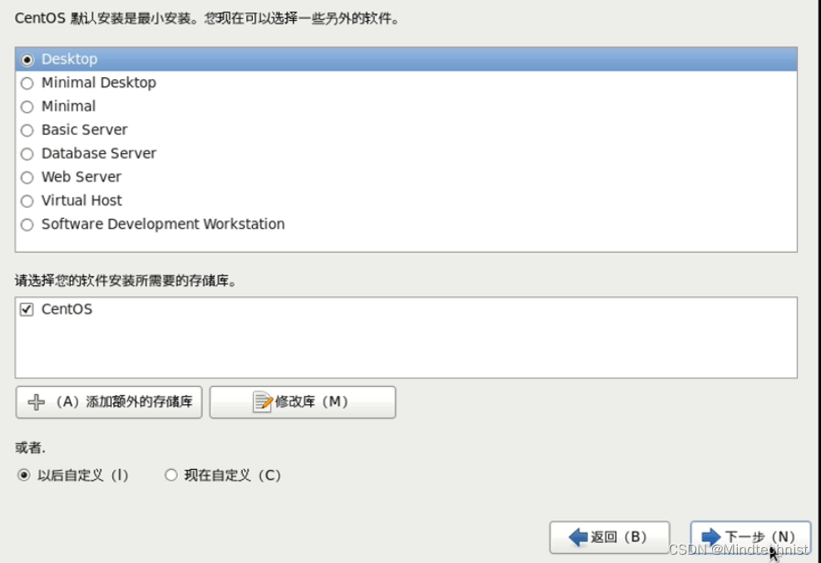This screenshot has height=563, width=821.
Task: Select Web Server radio option
Action: click(27, 177)
